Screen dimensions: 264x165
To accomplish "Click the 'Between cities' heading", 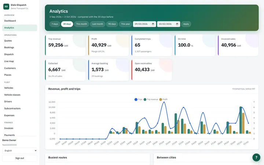I will [166, 157].
